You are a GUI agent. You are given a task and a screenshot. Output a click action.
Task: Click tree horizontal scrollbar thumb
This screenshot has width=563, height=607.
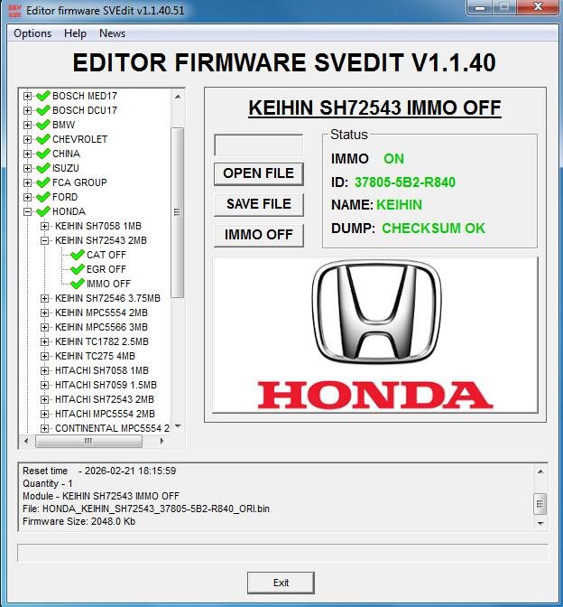[x=88, y=441]
